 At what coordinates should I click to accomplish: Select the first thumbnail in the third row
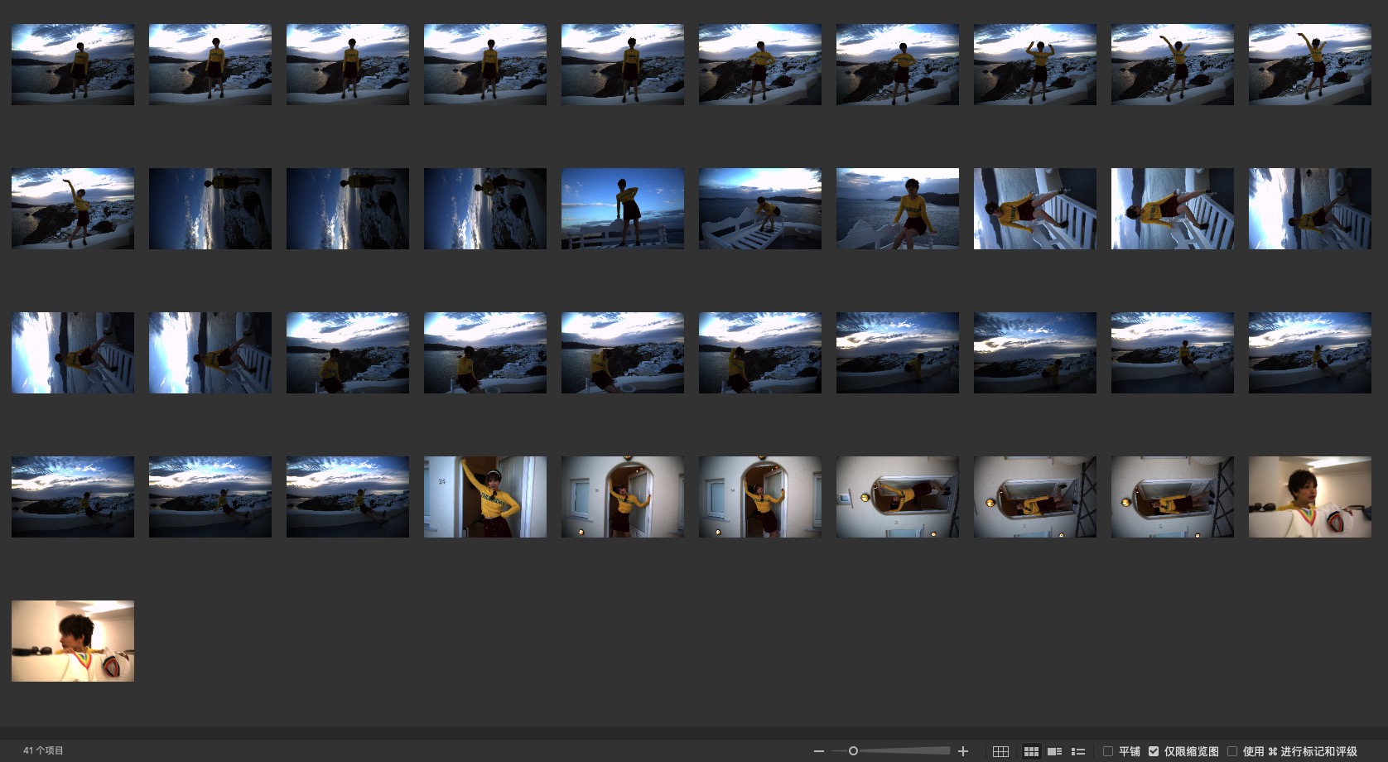pyautogui.click(x=73, y=353)
